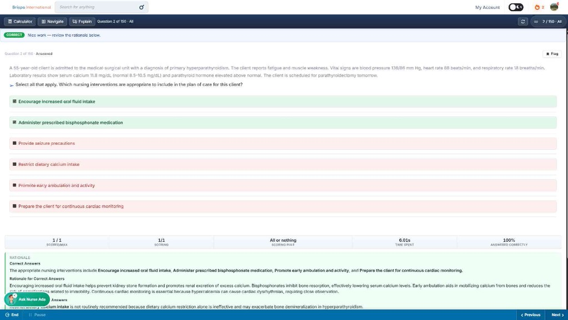This screenshot has height=320, width=568.
Task: Go to Next question
Action: pyautogui.click(x=557, y=315)
